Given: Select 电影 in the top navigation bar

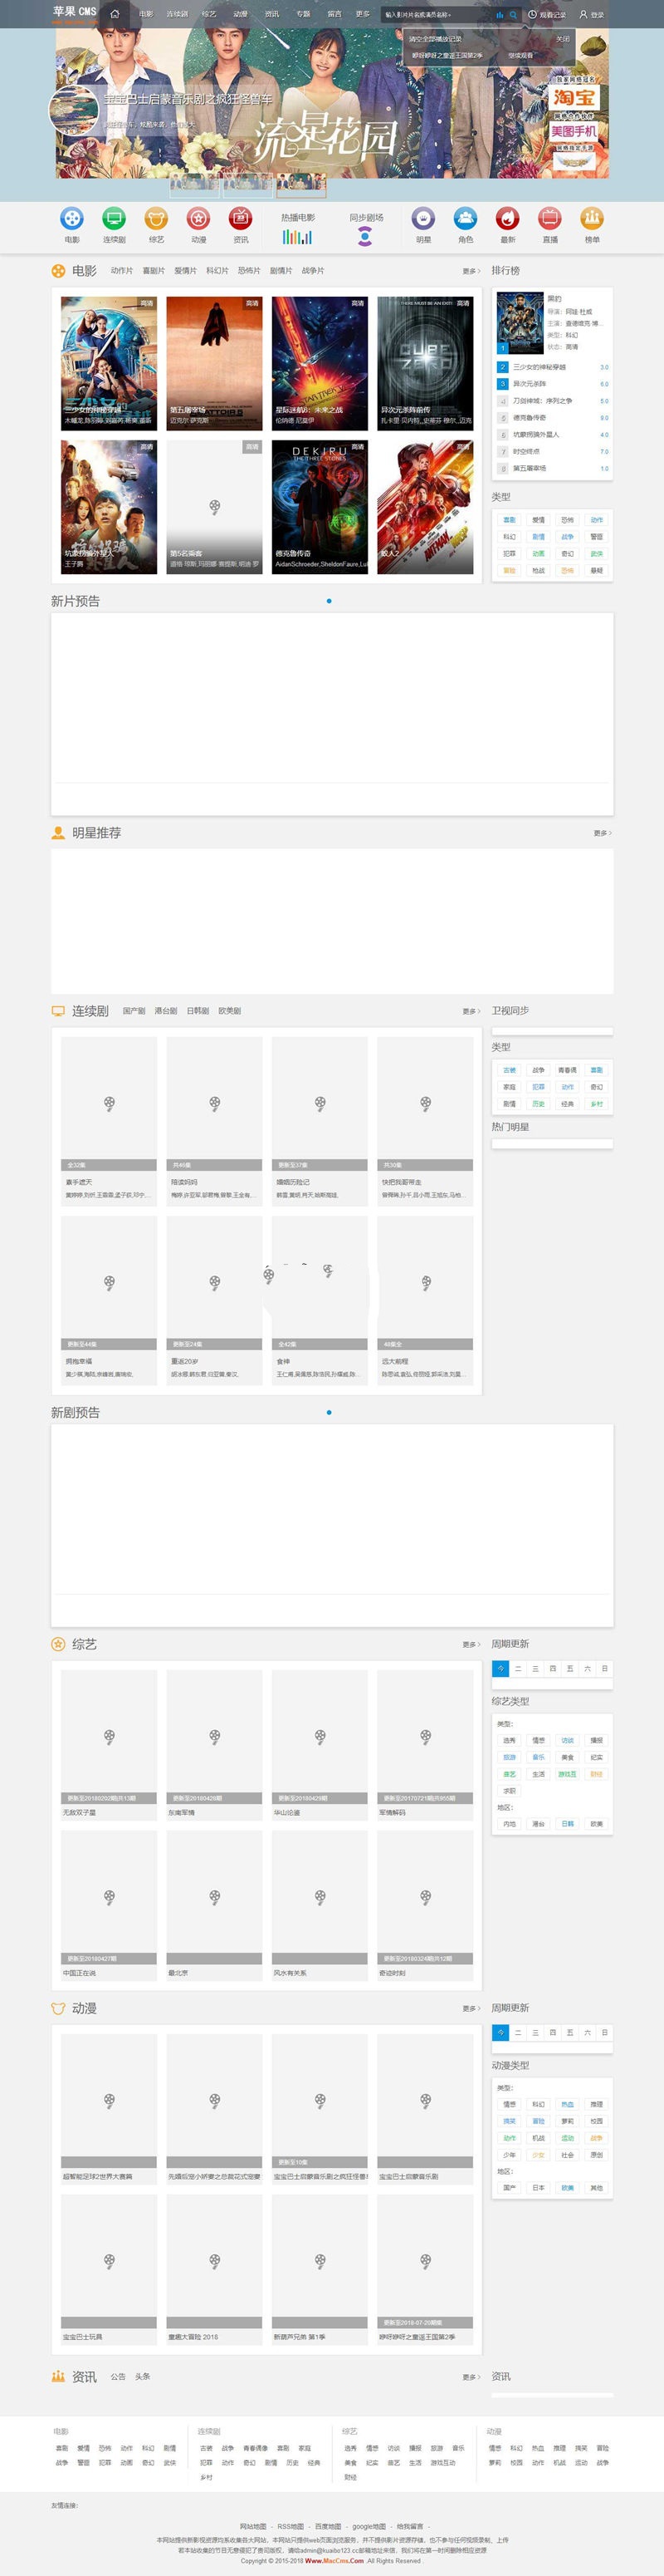Looking at the screenshot, I should pyautogui.click(x=146, y=14).
